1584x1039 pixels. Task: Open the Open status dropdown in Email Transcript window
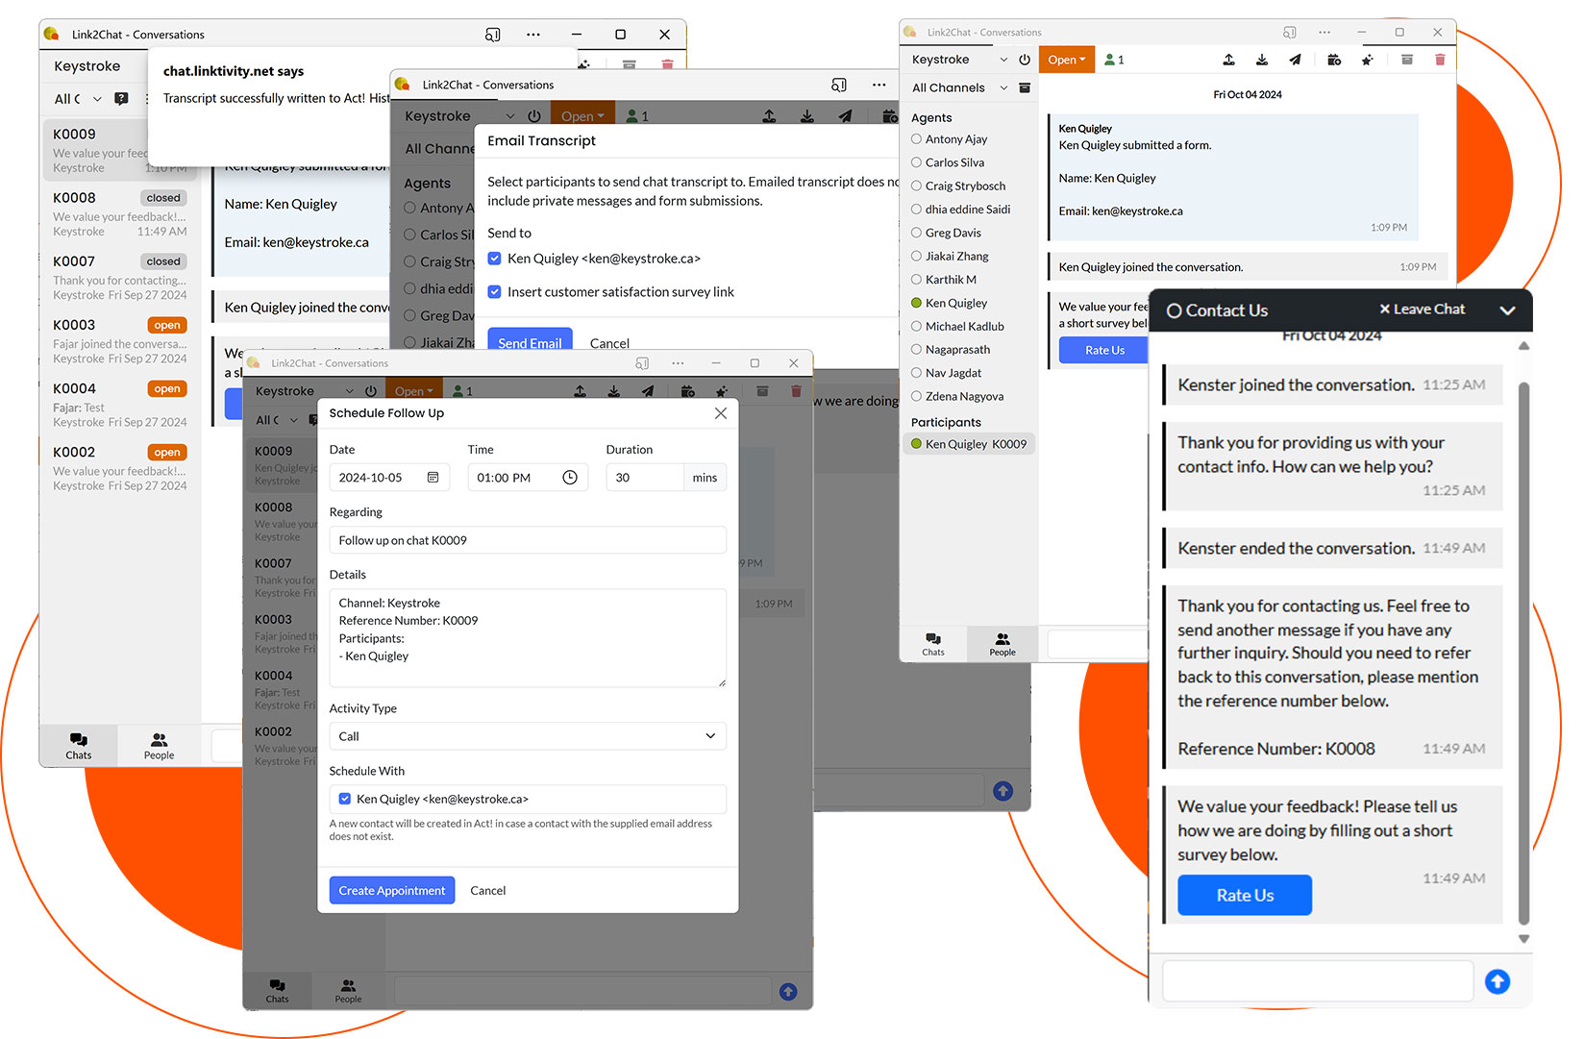(582, 116)
